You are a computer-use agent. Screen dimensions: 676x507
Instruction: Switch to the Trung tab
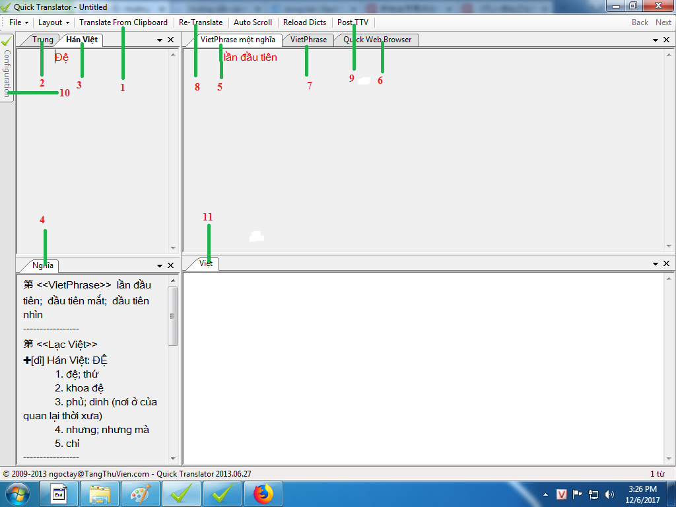pyautogui.click(x=43, y=40)
